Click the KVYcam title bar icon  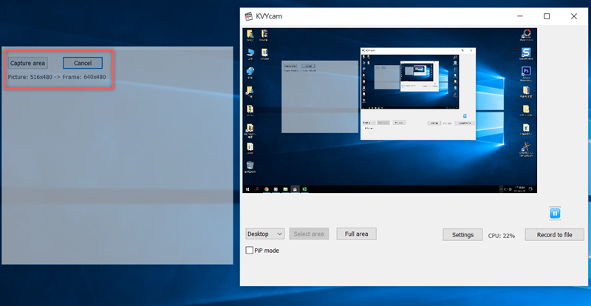pos(250,16)
